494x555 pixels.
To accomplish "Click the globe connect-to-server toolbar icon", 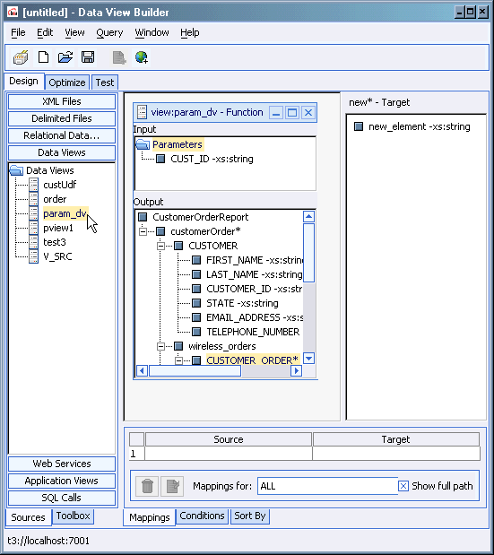I will coord(141,57).
